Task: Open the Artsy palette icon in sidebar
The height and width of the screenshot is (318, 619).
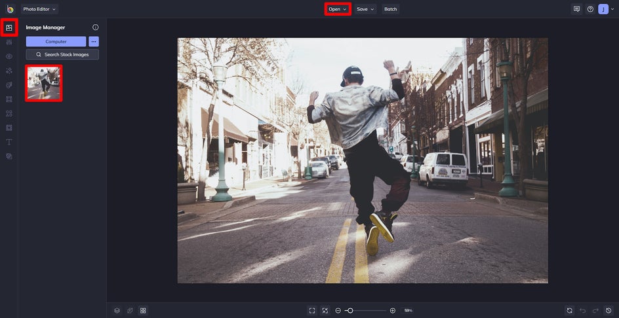Action: pyautogui.click(x=9, y=84)
